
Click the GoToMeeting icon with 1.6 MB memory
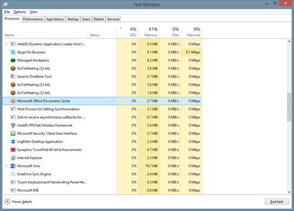pos(13,93)
